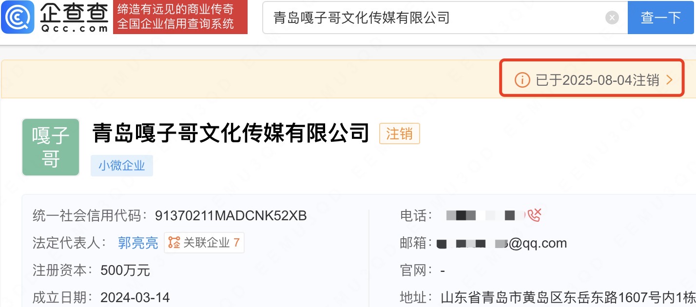Expand the cancellation notice chevron arrow
This screenshot has height=307, width=696.
click(669, 80)
